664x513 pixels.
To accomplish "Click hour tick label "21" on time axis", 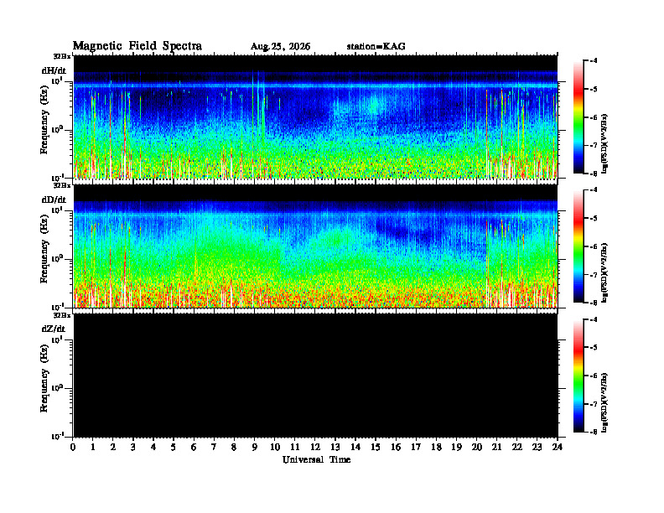I will pyautogui.click(x=496, y=447).
